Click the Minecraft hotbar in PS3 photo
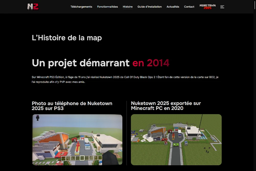The width and height of the screenshot is (256, 171). 81,158
